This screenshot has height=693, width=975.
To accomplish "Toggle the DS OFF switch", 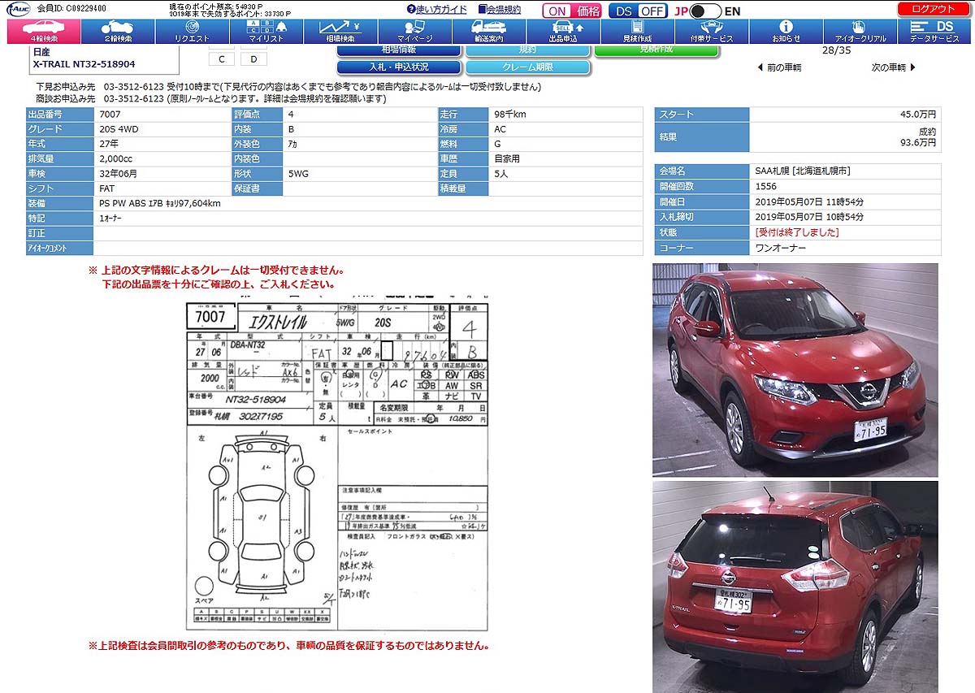I will coord(639,11).
